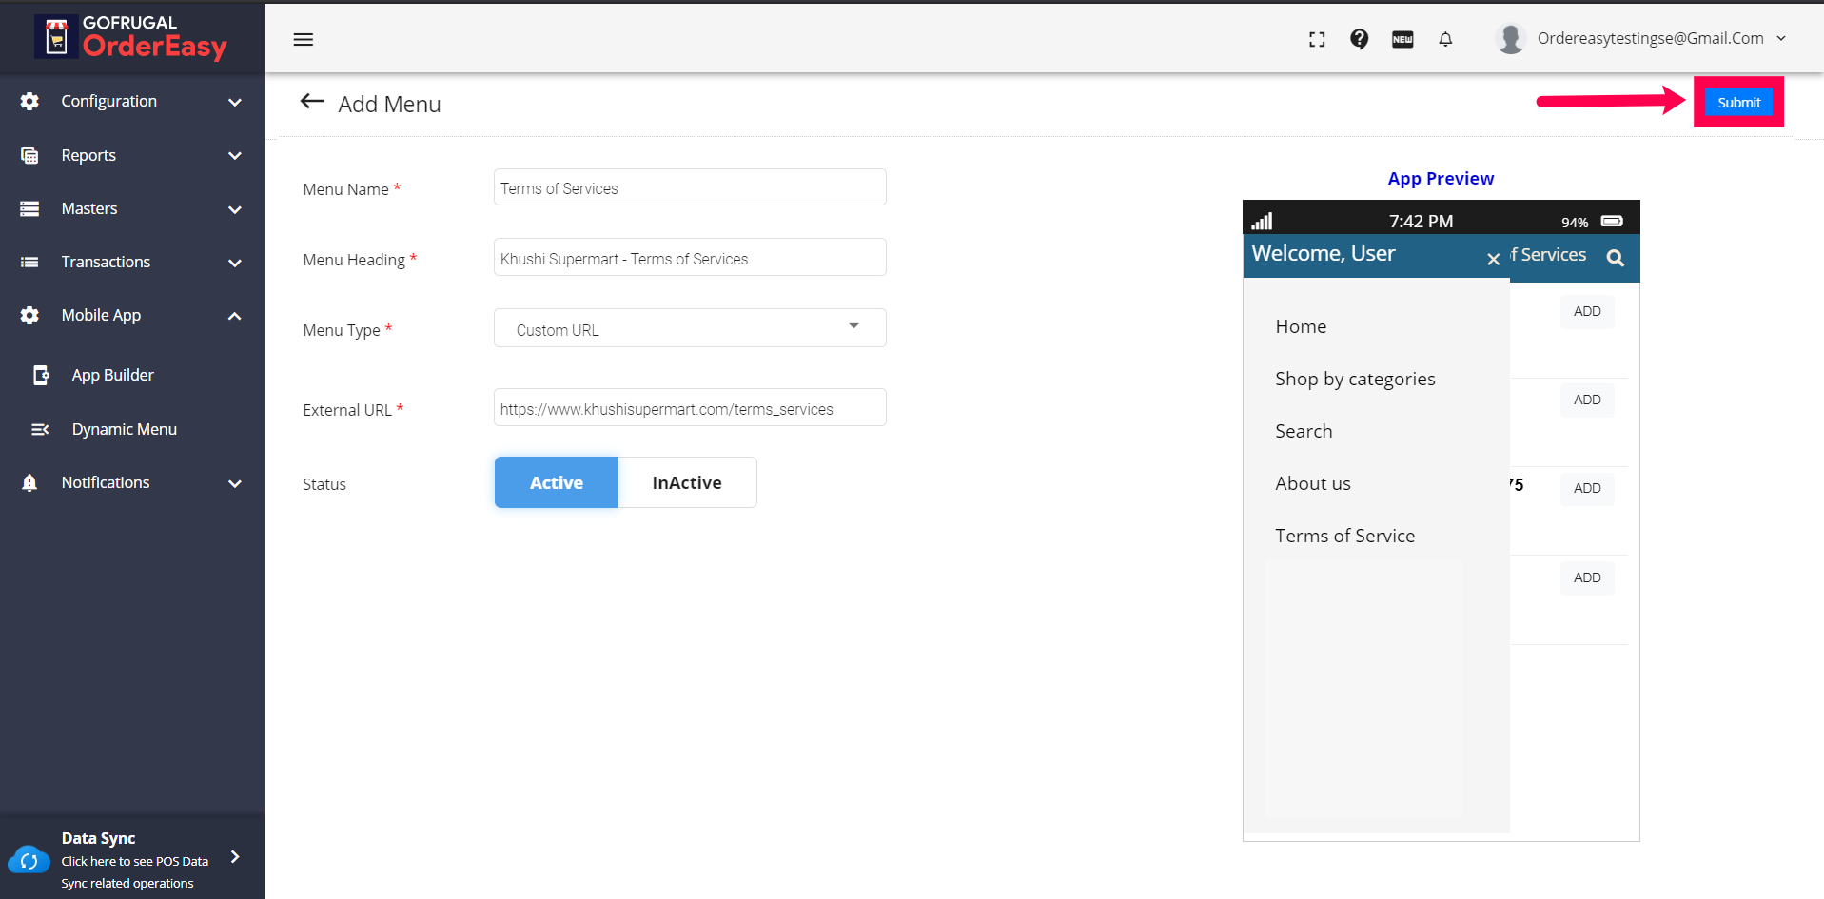
Task: Set status to Active
Action: (557, 482)
